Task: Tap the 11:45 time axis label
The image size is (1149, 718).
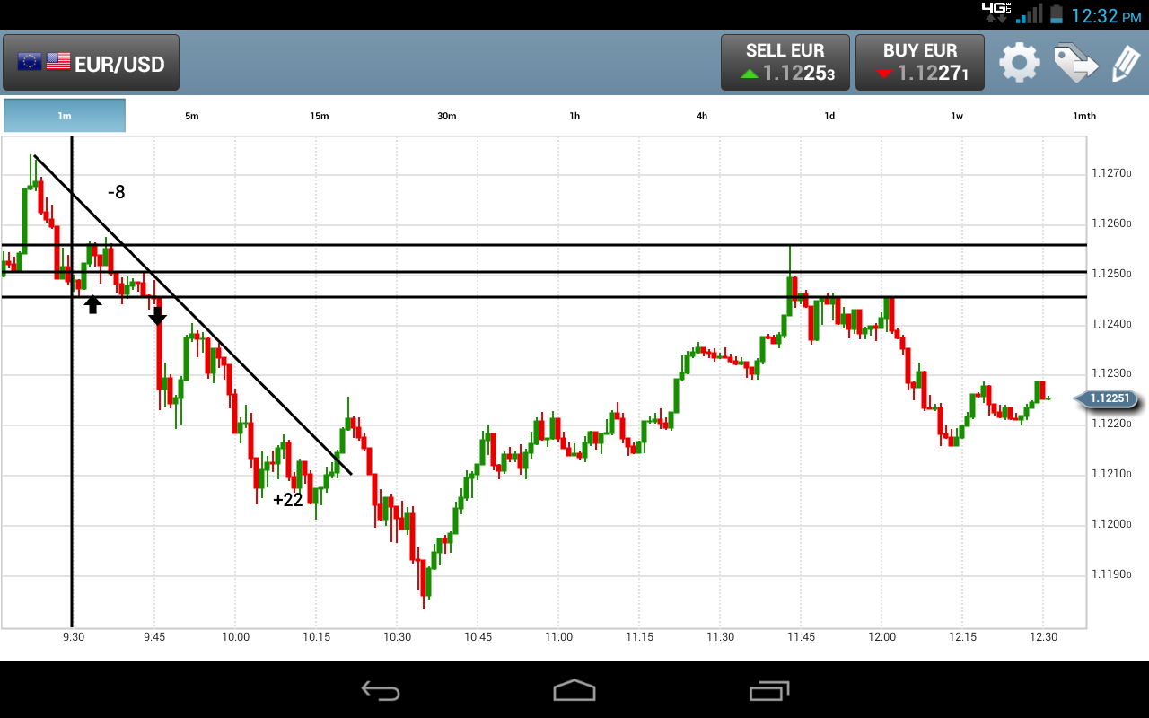Action: pos(802,637)
